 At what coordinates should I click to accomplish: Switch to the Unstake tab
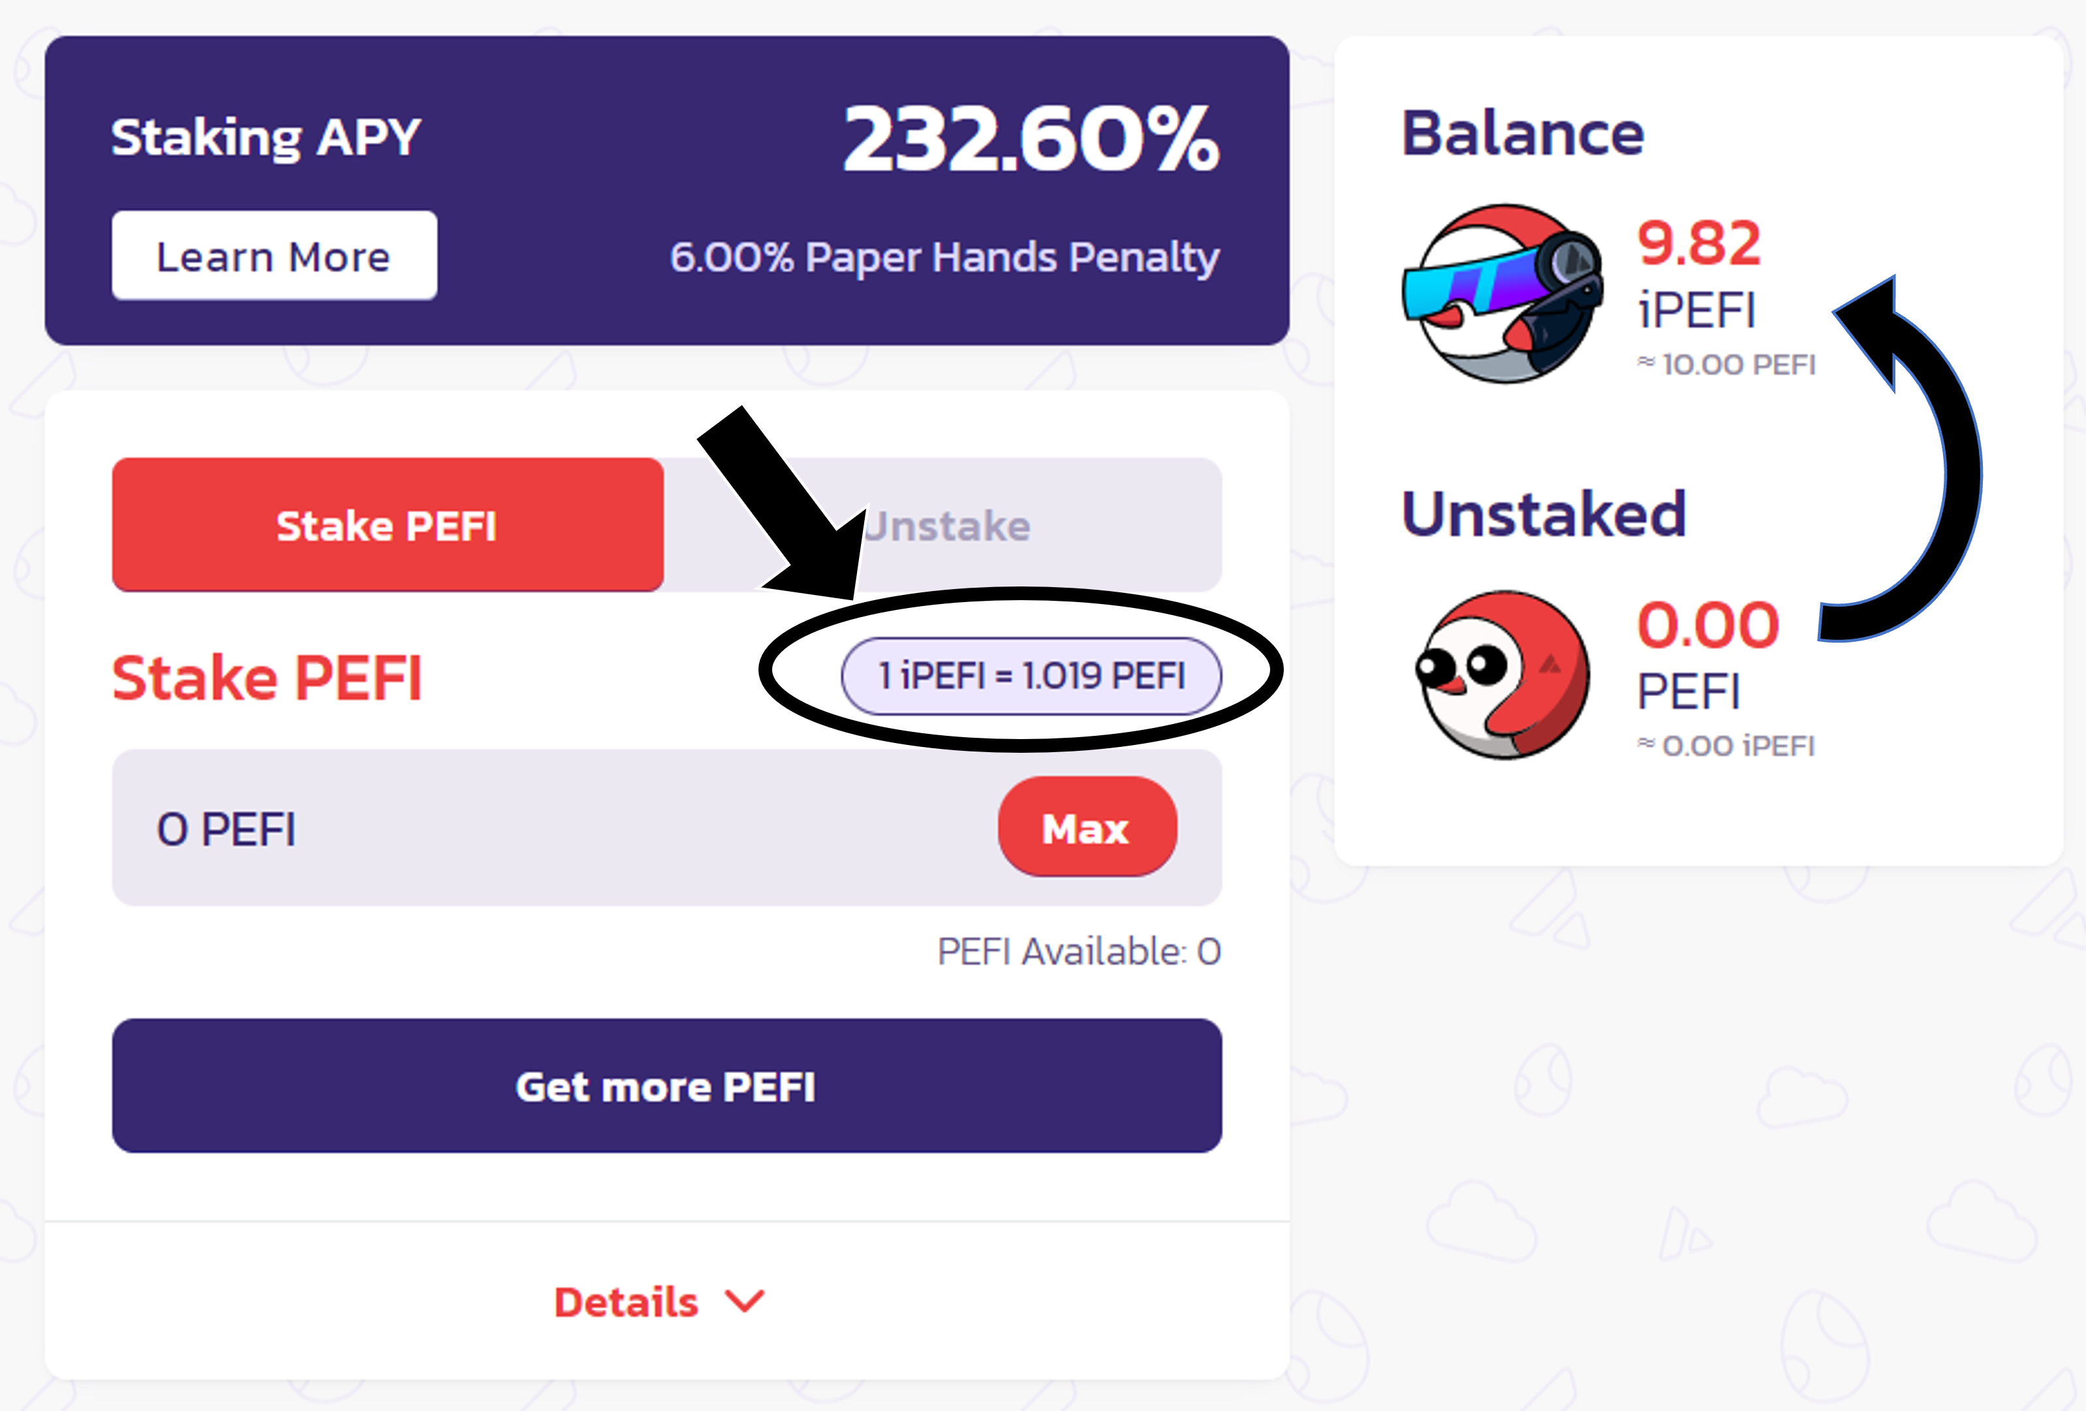click(943, 524)
